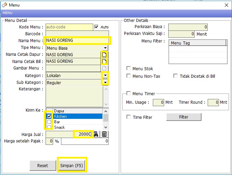
Task: Click the page icon beside Nama Cetak Dapur
Action: coord(105,55)
